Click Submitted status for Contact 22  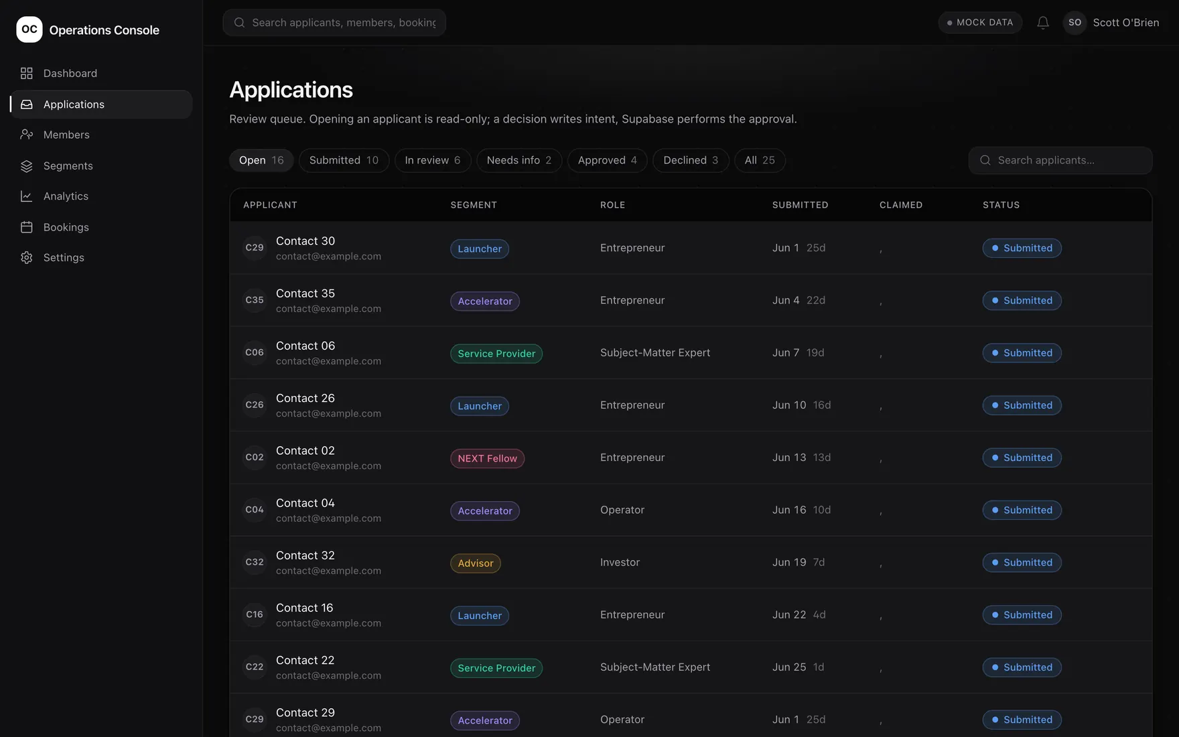coord(1022,667)
